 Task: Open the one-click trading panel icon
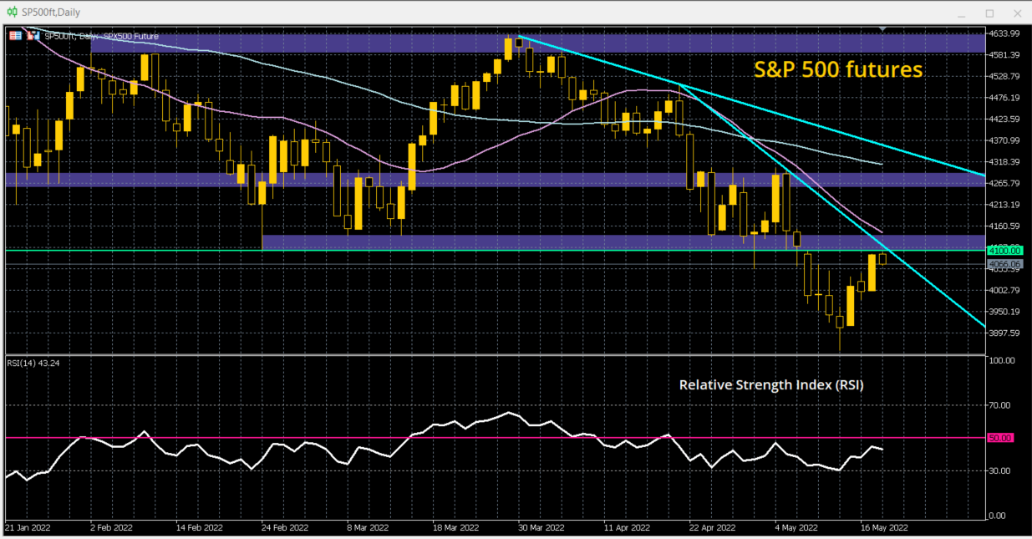[x=16, y=36]
